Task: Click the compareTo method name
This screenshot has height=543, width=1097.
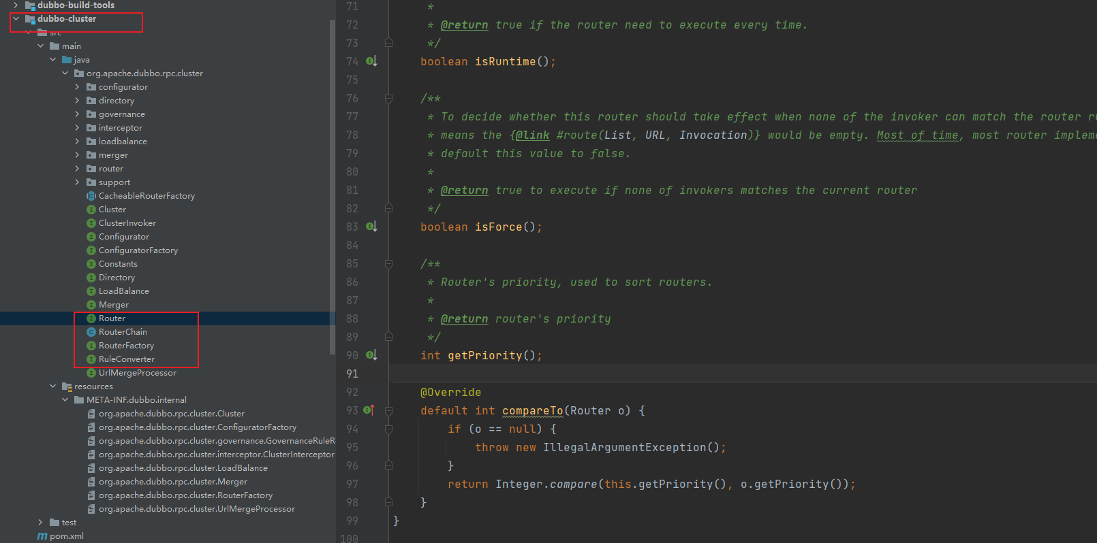Action: tap(533, 410)
